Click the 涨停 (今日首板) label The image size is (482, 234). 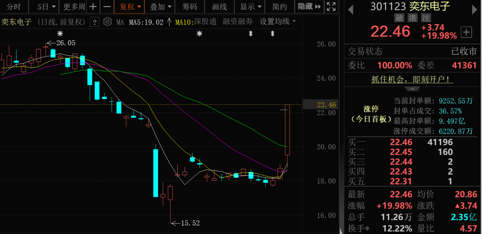tap(371, 114)
